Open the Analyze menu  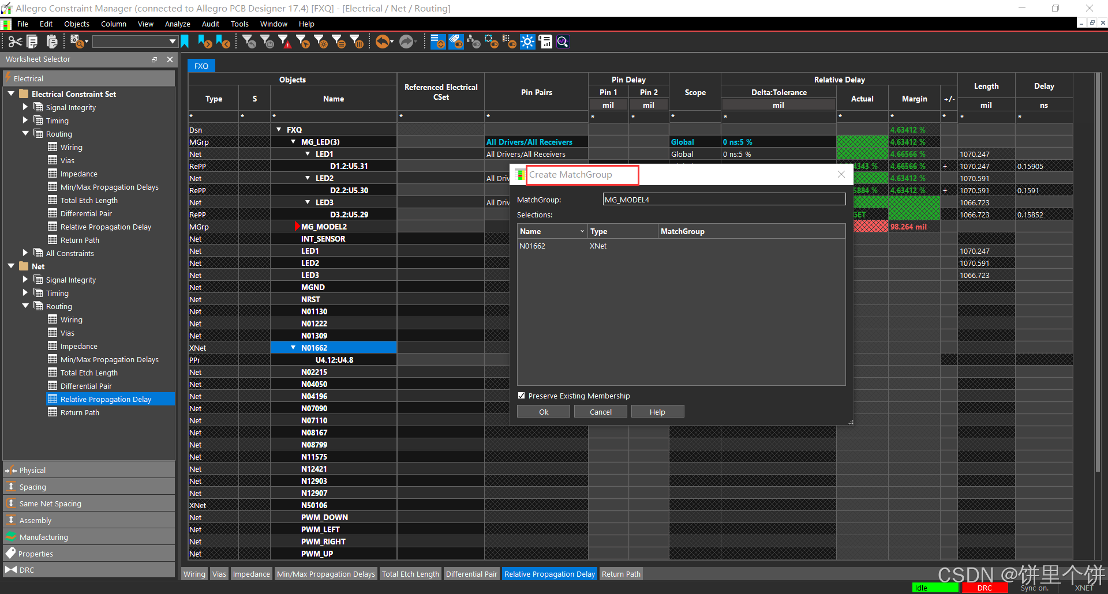178,24
